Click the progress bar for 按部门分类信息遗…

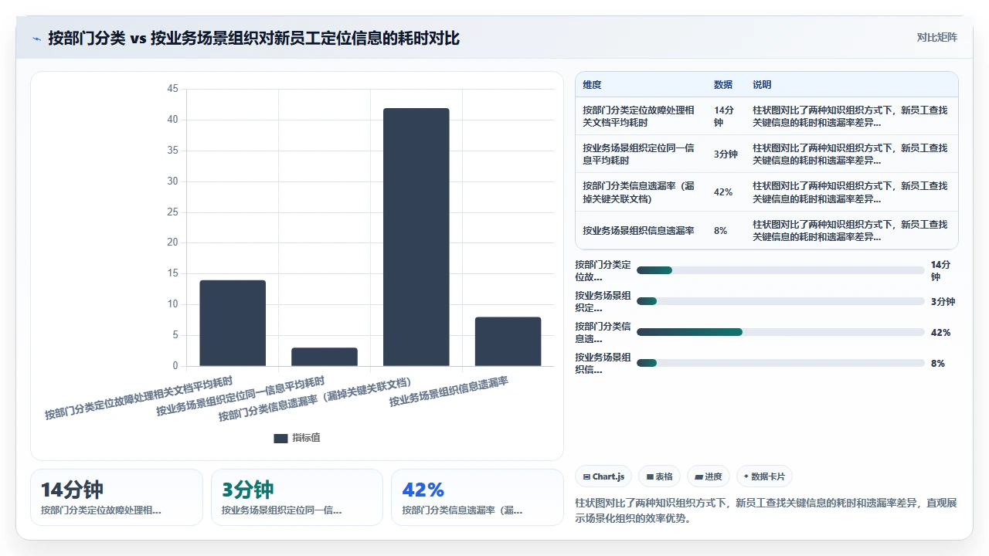(780, 332)
